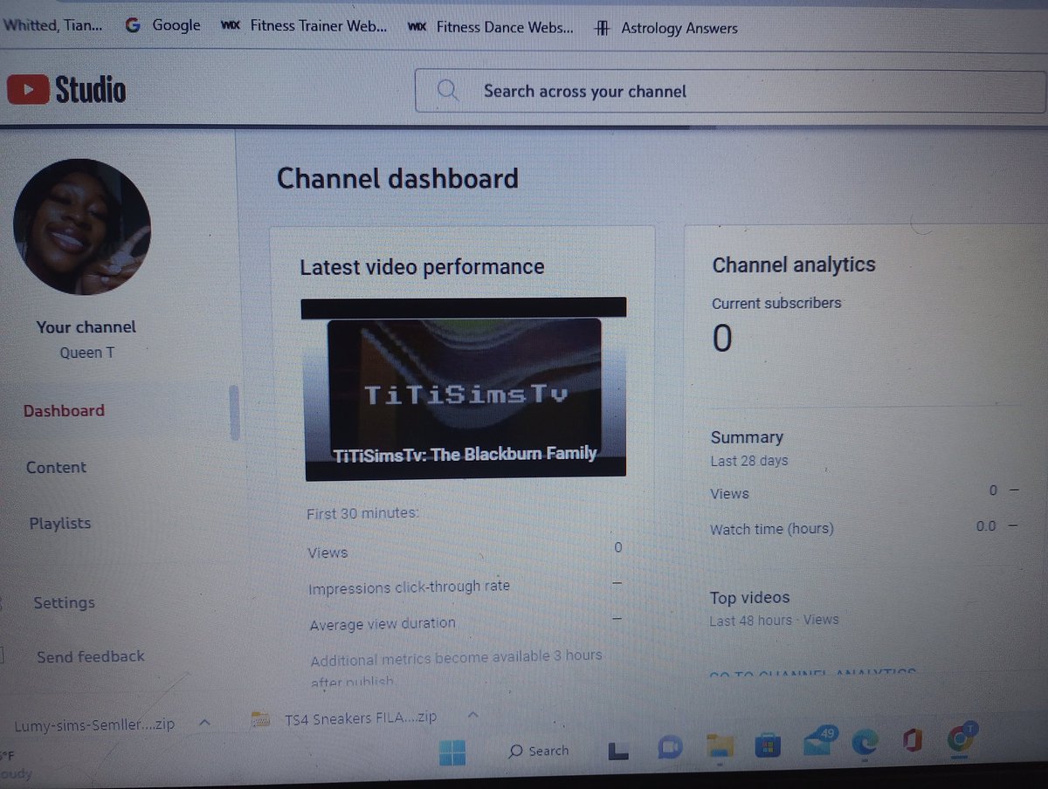The height and width of the screenshot is (789, 1048).
Task: Open the Astrology Answers bookmark
Action: pyautogui.click(x=679, y=27)
